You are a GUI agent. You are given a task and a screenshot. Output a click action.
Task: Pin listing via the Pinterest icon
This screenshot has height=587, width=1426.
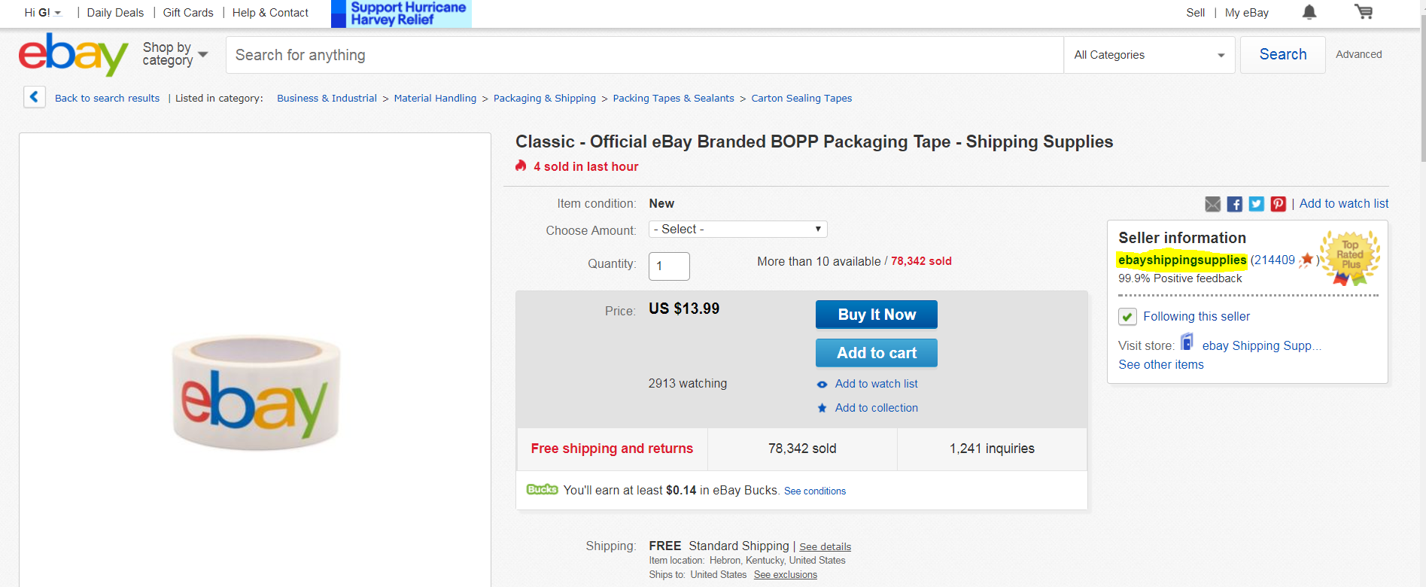1278,203
